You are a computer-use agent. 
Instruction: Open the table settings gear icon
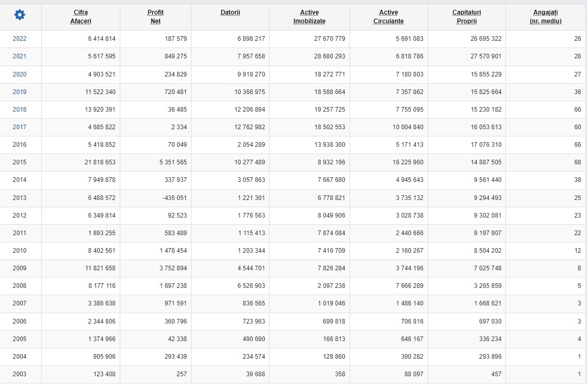coord(20,15)
